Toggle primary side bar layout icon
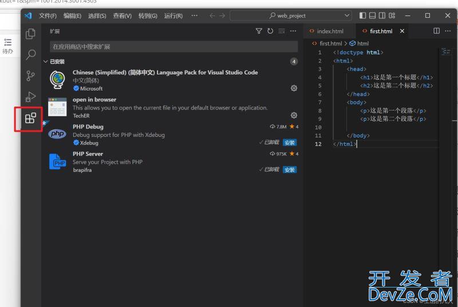Screen dimensions: 458x307 362,15
